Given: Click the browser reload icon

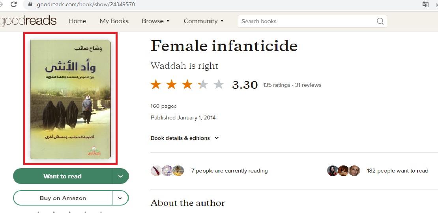Looking at the screenshot, I should pos(13,4).
